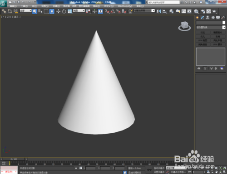Click the Render Production teapot icon
This screenshot has height=174, width=227.
point(214,11)
